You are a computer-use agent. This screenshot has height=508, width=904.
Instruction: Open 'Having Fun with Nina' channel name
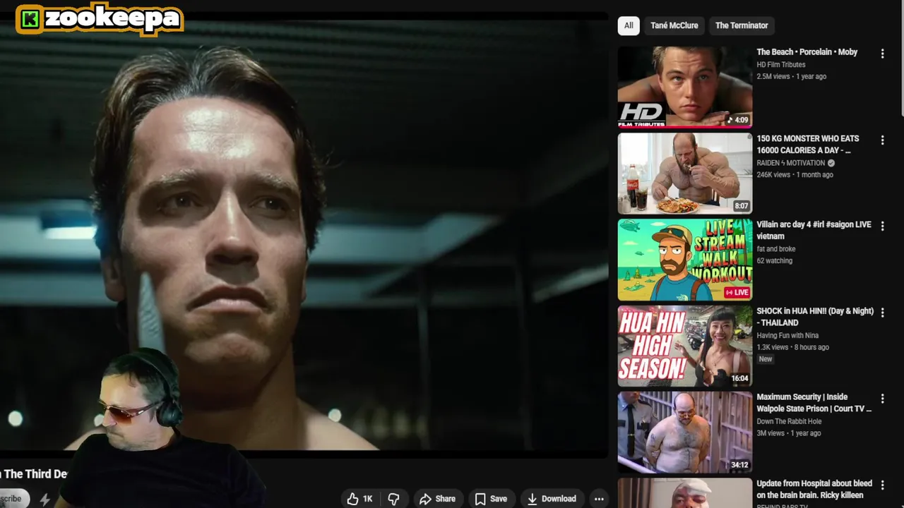pos(787,336)
